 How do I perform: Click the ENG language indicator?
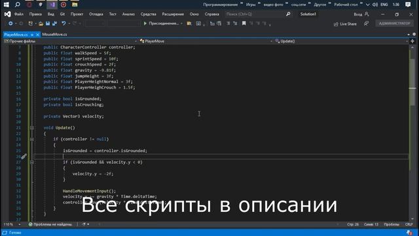point(384,5)
